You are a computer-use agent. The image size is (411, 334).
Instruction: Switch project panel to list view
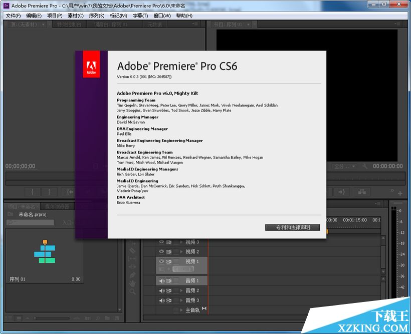tap(9, 318)
